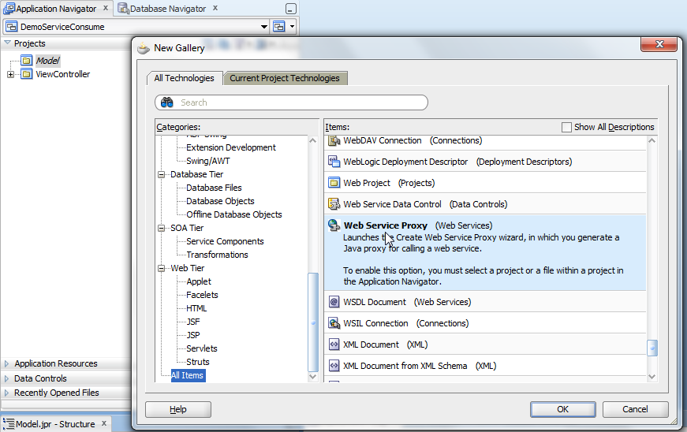The image size is (687, 432).
Task: Collapse the Projects panel
Action: [7, 43]
